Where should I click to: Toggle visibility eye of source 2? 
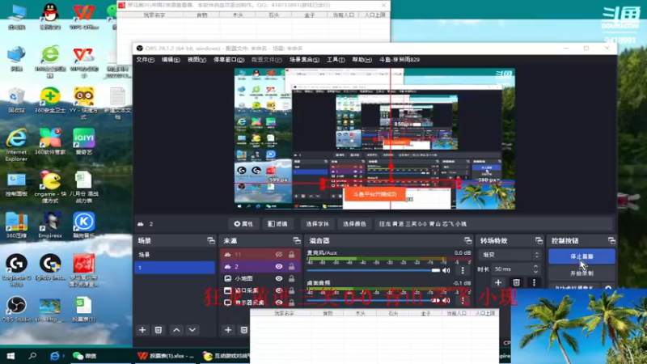click(279, 267)
